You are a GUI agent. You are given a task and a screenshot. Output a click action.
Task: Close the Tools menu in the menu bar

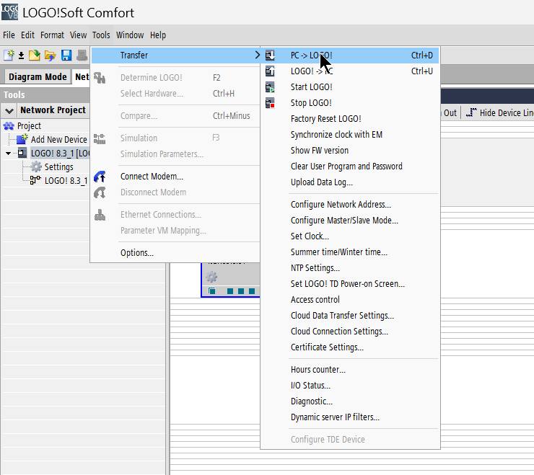click(101, 35)
